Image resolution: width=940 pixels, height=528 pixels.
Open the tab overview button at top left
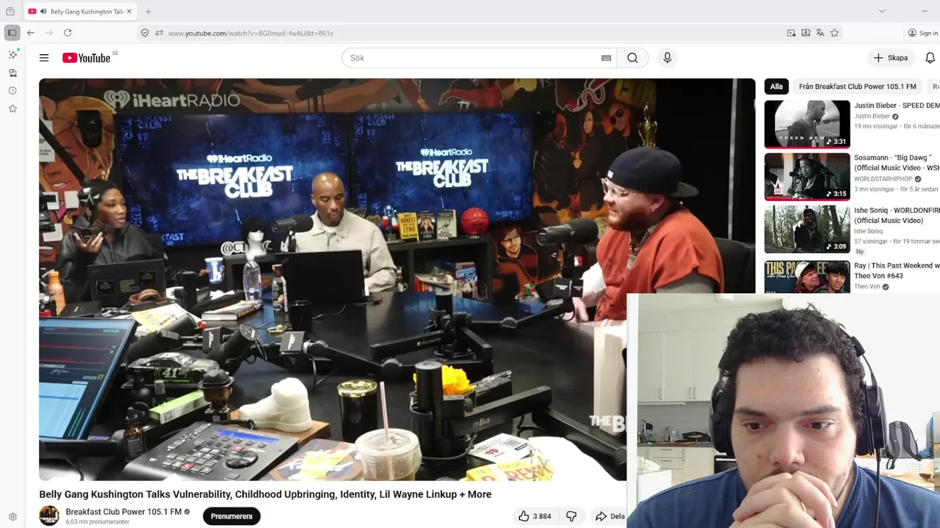[x=10, y=12]
